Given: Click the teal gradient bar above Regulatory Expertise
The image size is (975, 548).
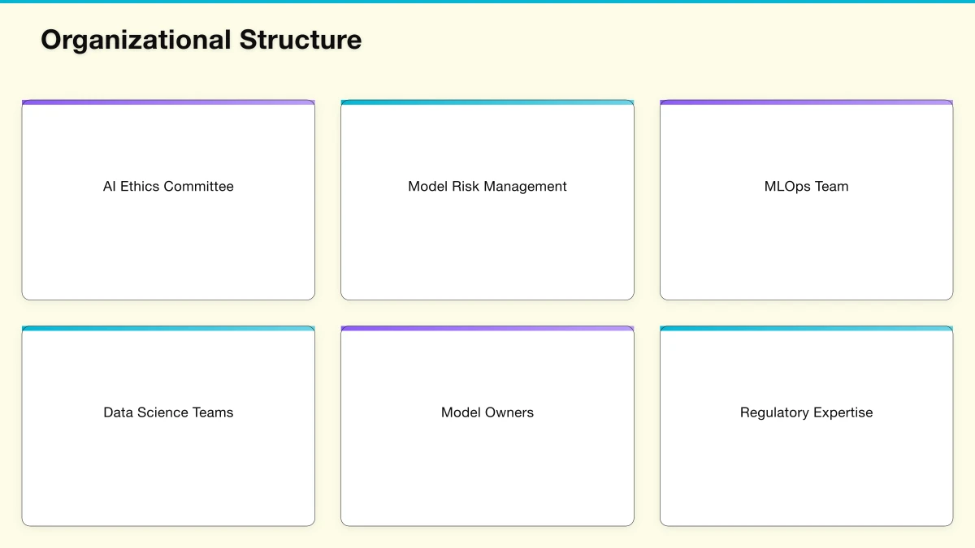Looking at the screenshot, I should click(x=806, y=328).
